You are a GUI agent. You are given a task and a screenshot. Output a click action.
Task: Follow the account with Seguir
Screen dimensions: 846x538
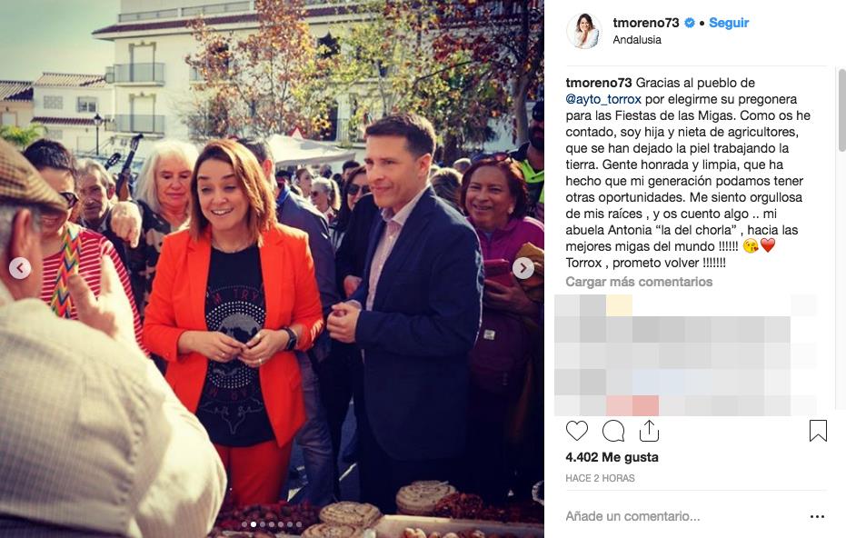pyautogui.click(x=729, y=23)
